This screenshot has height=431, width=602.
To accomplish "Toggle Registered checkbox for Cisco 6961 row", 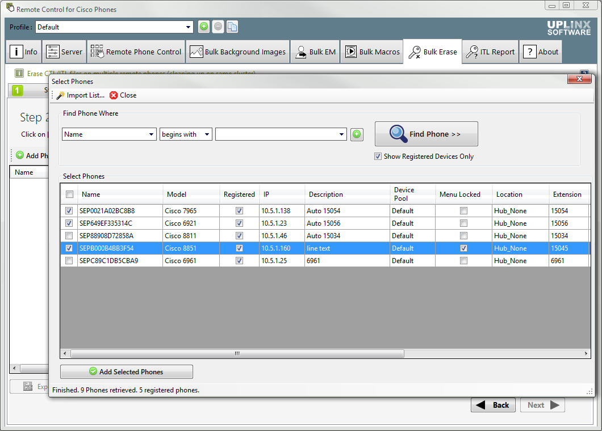I will (239, 261).
